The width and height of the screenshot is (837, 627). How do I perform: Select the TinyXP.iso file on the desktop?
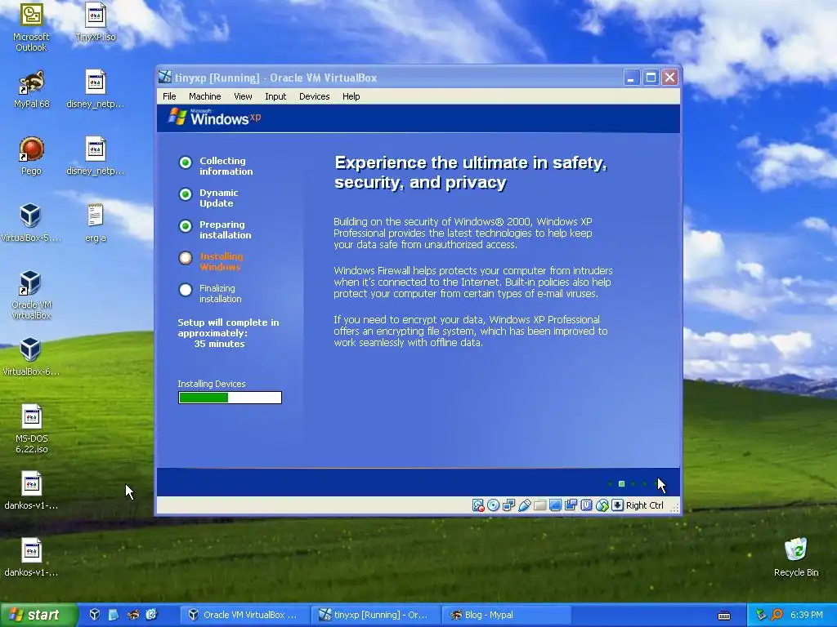pyautogui.click(x=96, y=22)
